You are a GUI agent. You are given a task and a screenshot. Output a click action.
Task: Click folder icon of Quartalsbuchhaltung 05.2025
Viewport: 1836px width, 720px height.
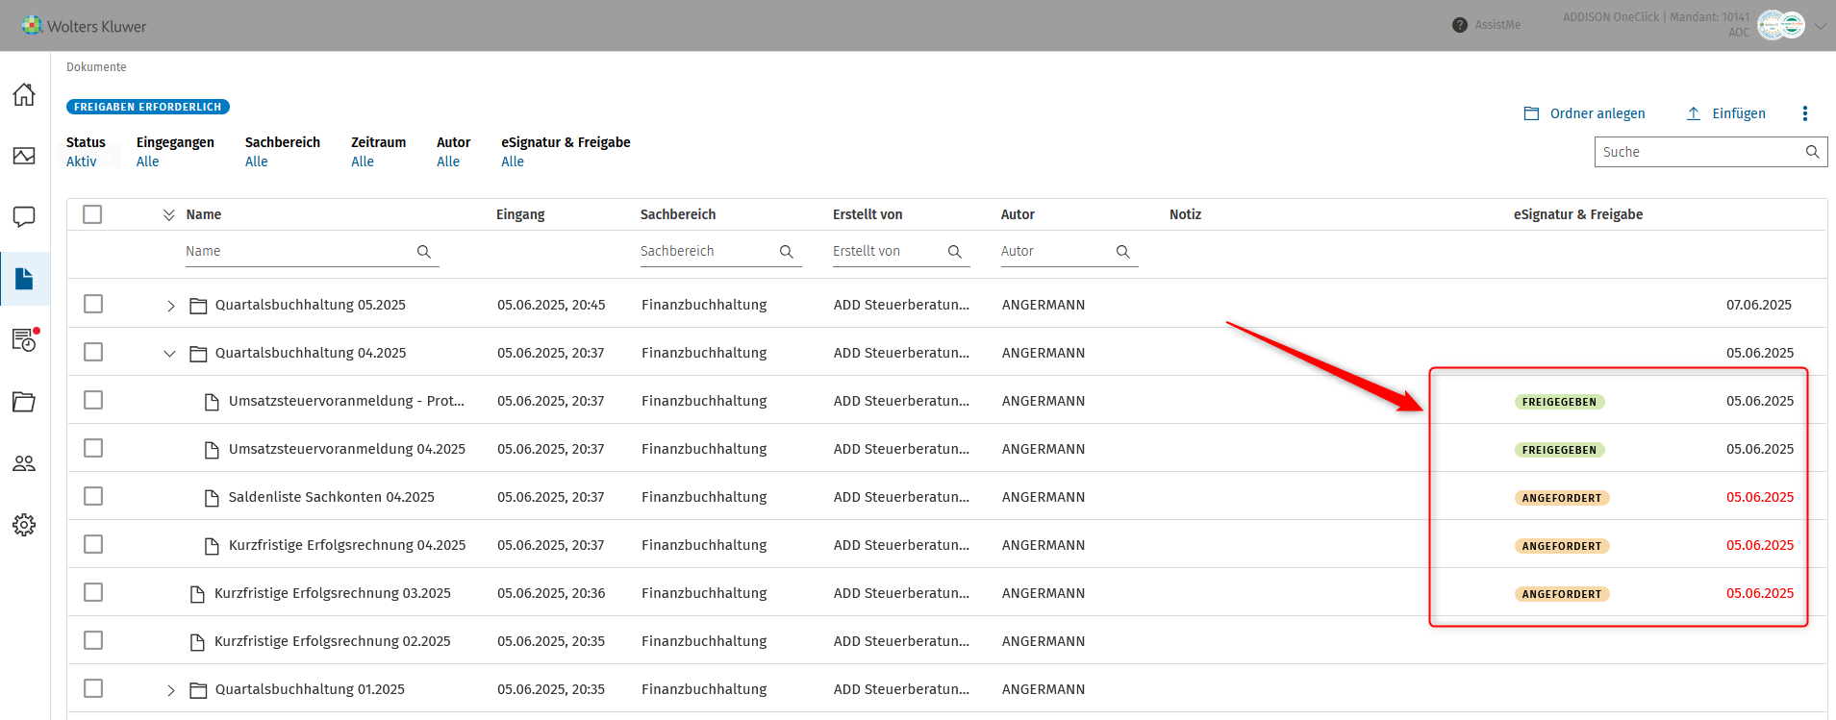199,306
